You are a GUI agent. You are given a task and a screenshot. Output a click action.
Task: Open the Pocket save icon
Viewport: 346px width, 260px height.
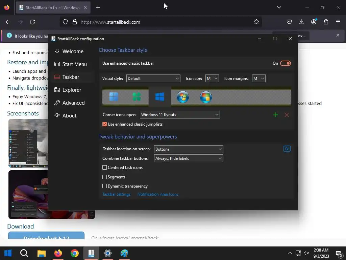coord(289,22)
